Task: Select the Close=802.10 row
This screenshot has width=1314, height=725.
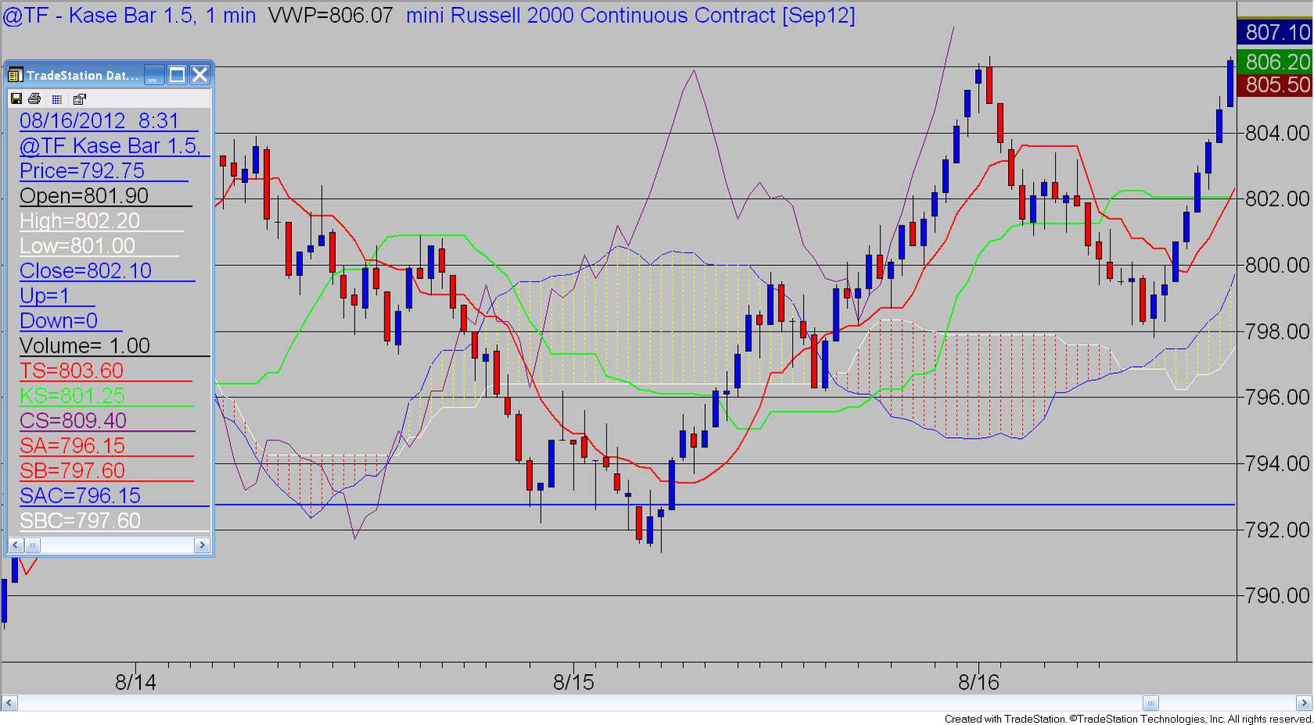Action: (109, 271)
